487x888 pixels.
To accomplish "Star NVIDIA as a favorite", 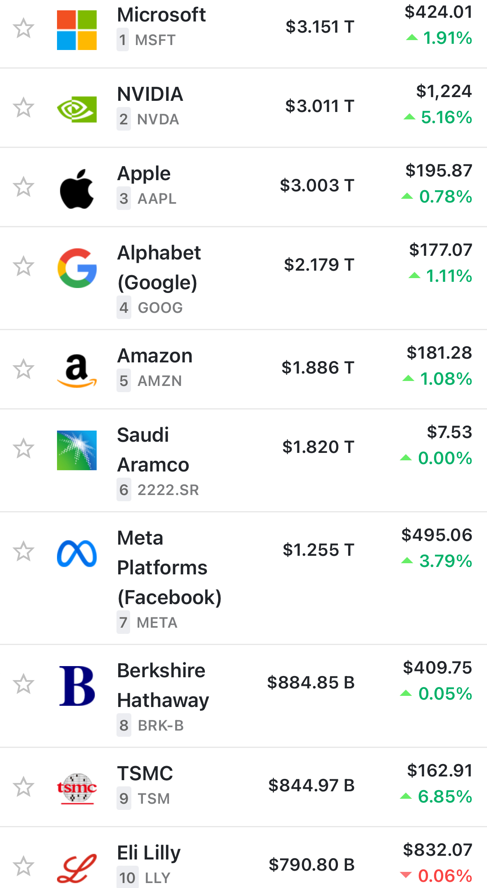I will tap(24, 107).
